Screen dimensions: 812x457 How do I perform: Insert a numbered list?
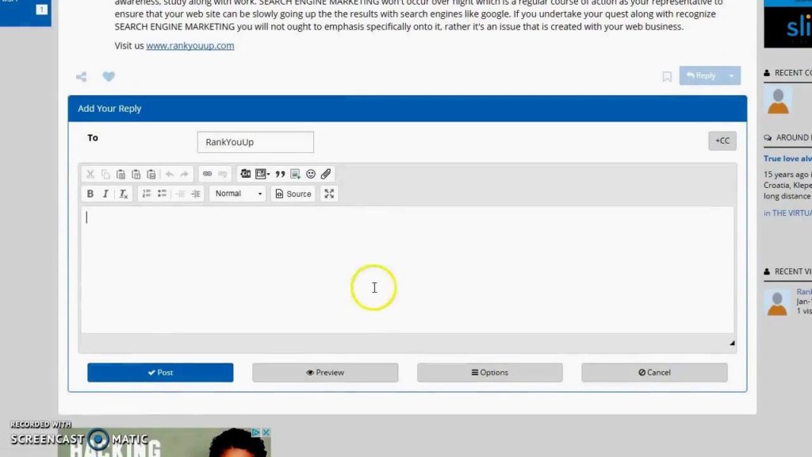147,194
